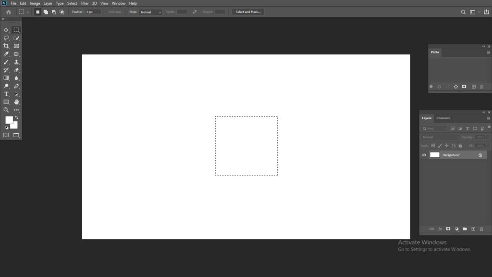Select the Frame tool
This screenshot has height=277, width=492.
tap(16, 46)
